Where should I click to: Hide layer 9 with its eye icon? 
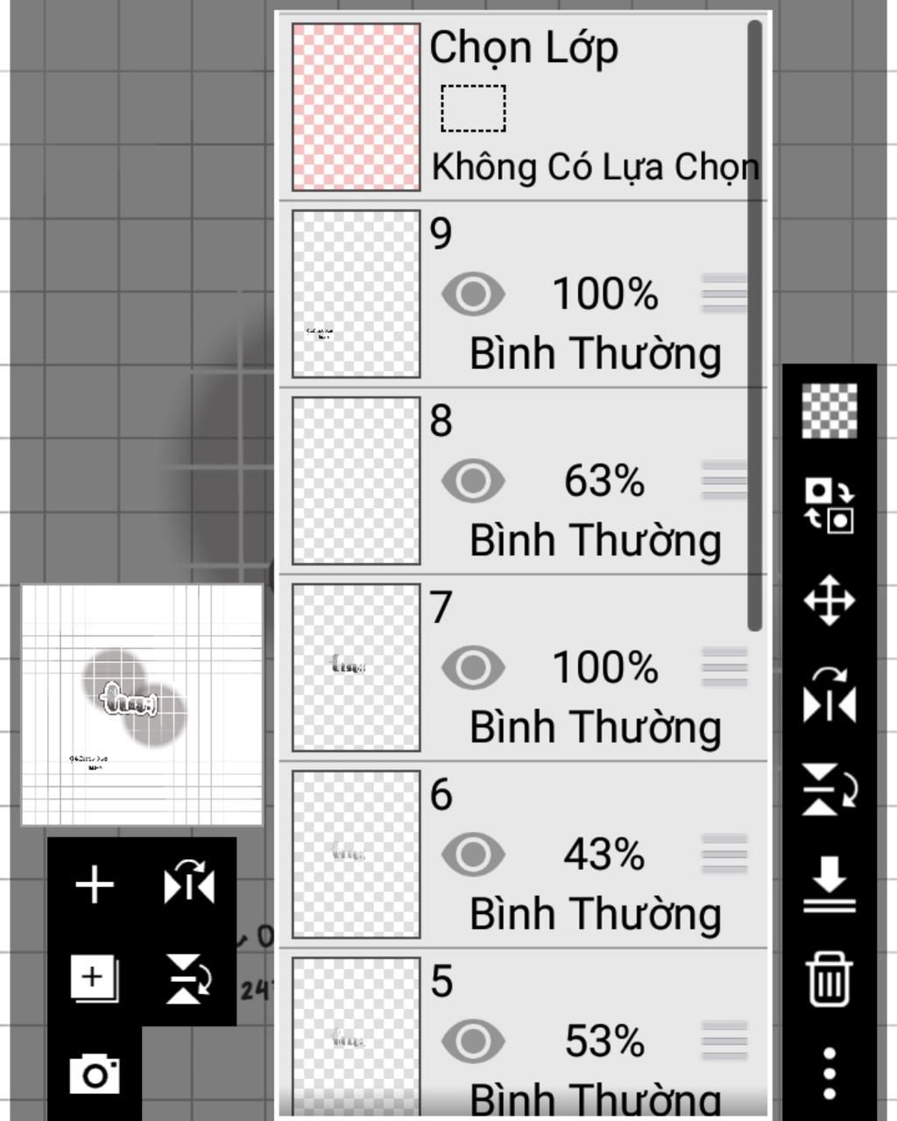tap(473, 293)
